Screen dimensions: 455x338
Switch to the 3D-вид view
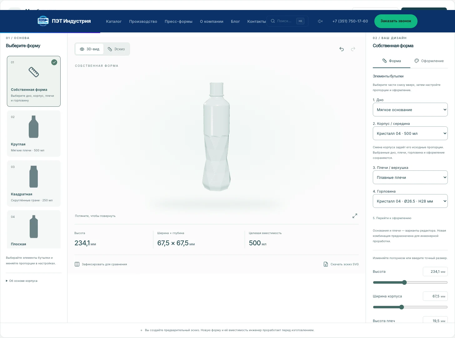(90, 49)
